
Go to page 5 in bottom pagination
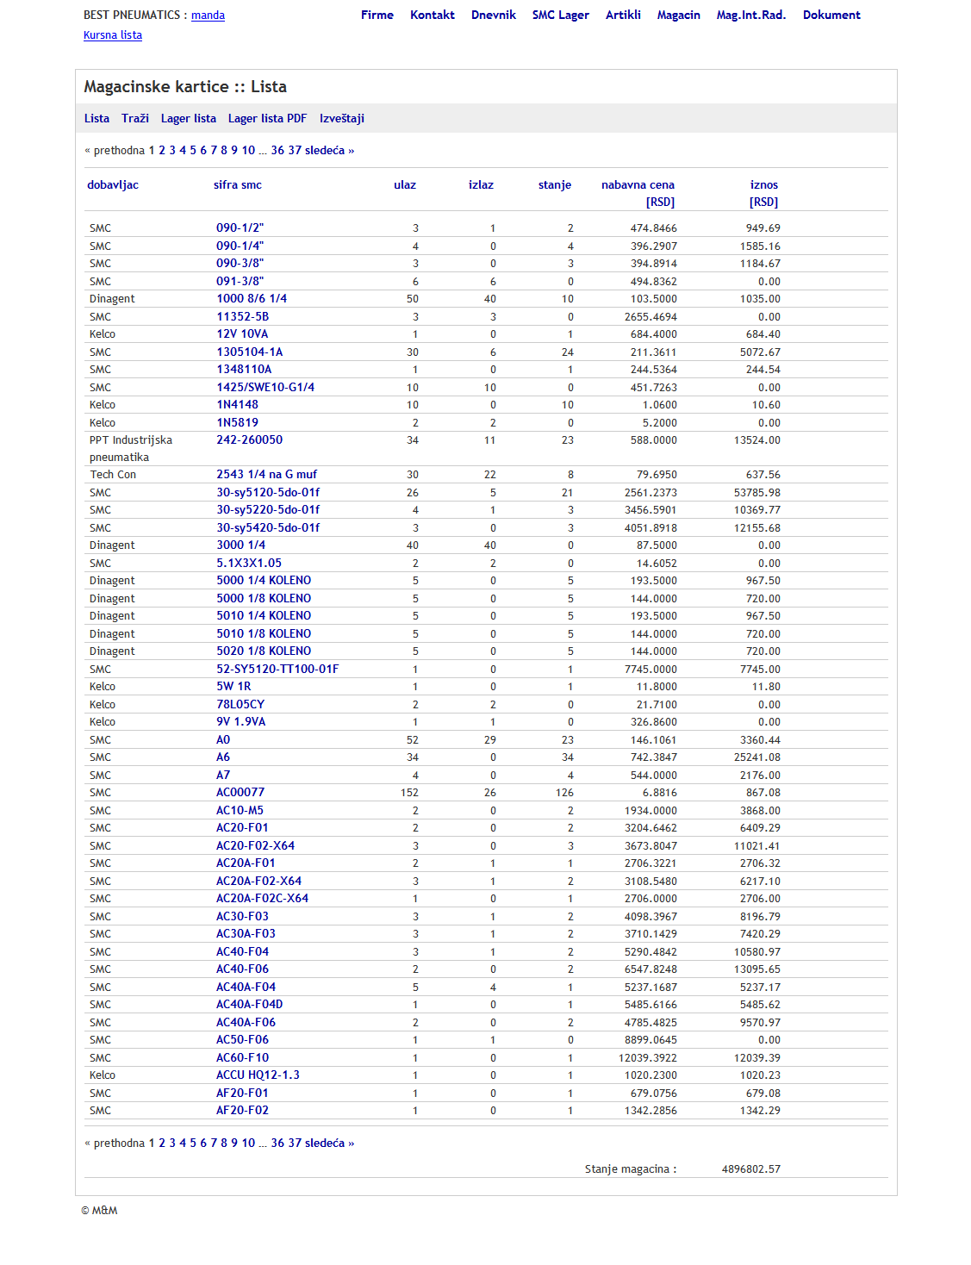point(193,1143)
